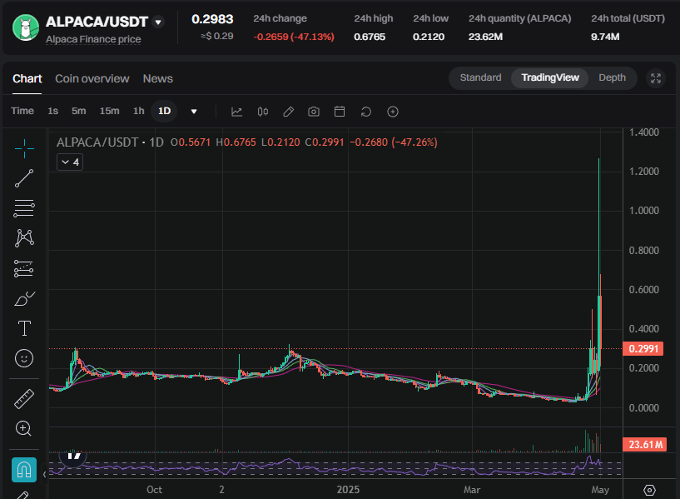Click the May date axis label

point(600,490)
